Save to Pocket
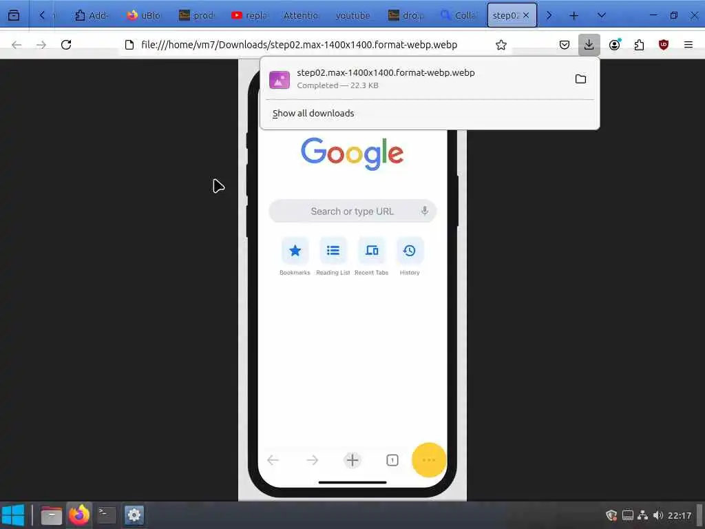 565,45
